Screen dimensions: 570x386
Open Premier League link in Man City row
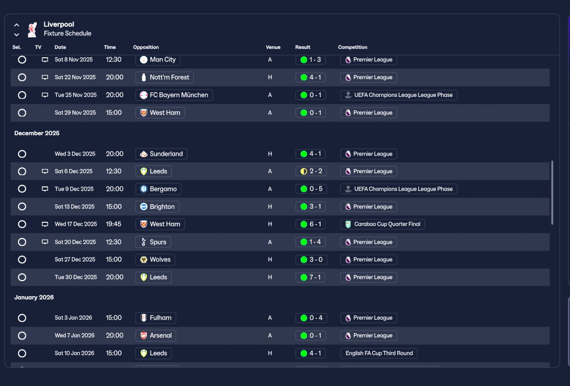pyautogui.click(x=369, y=60)
